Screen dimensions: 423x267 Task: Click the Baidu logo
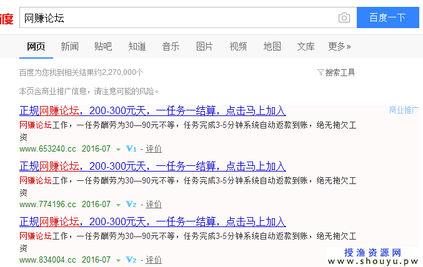(6, 19)
